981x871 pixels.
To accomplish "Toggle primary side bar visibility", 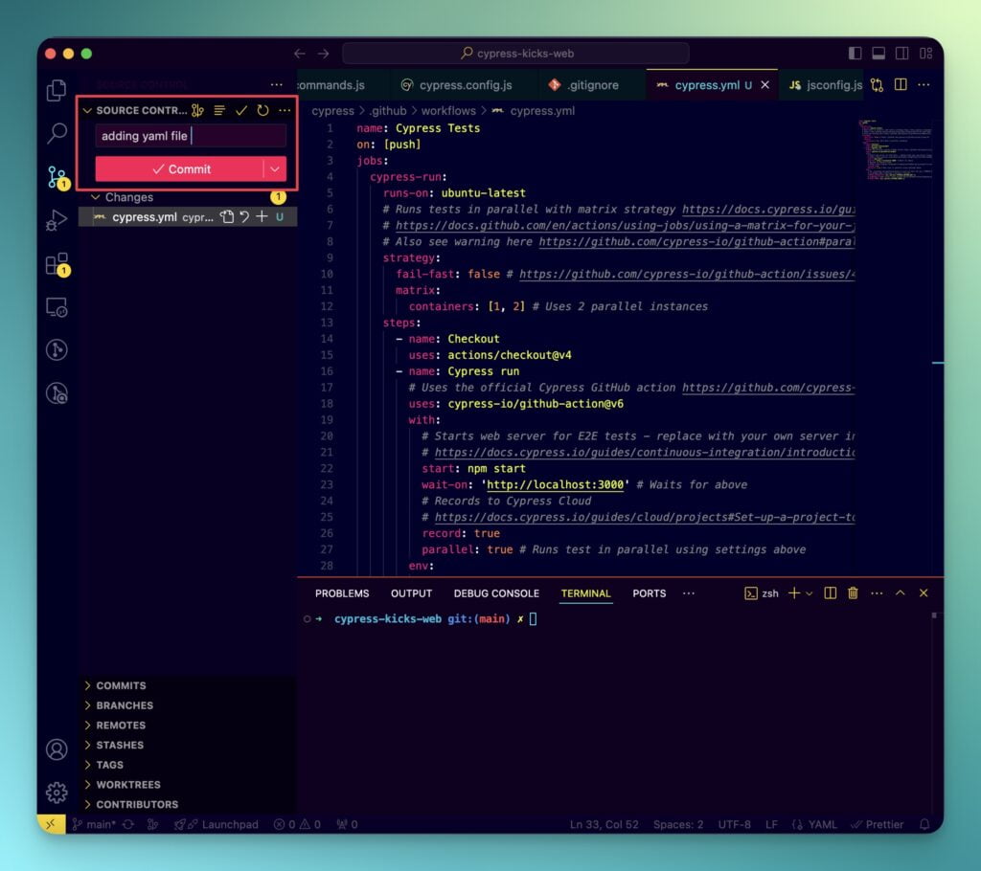I will (x=855, y=54).
